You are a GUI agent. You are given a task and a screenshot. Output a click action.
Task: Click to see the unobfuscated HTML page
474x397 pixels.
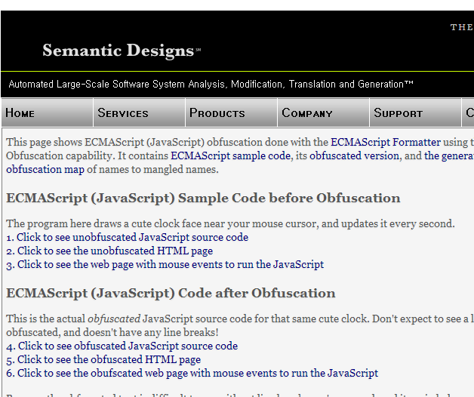[109, 251]
